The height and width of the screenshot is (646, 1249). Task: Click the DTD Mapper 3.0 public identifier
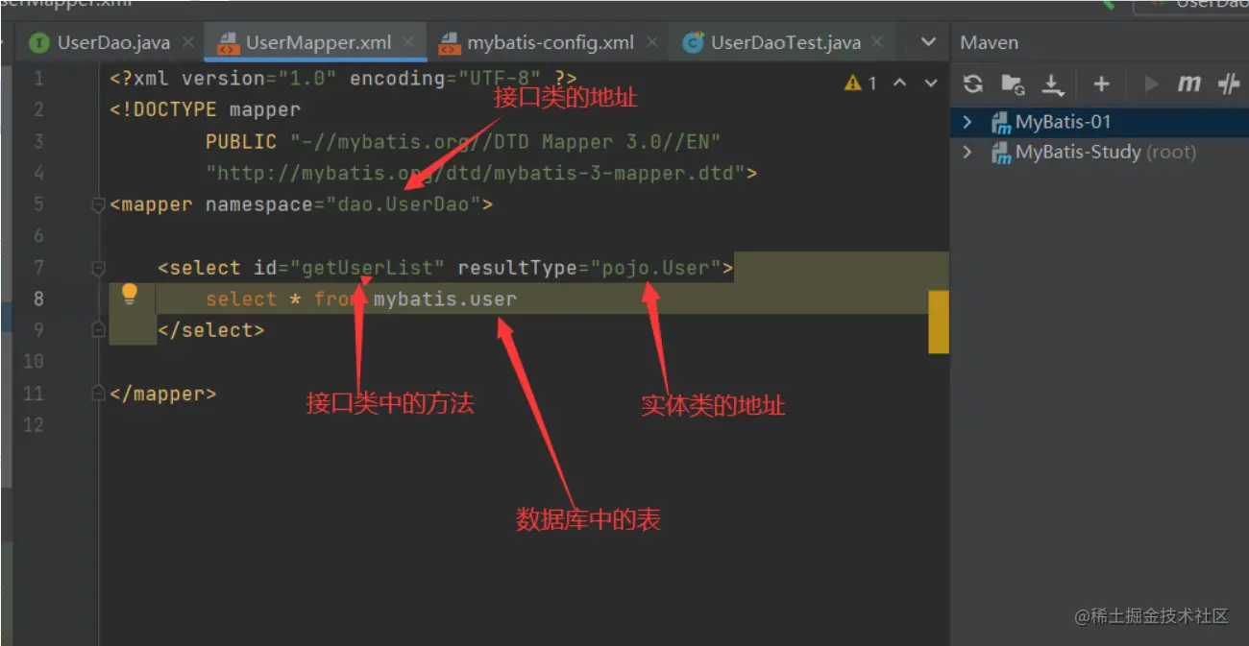coord(505,142)
